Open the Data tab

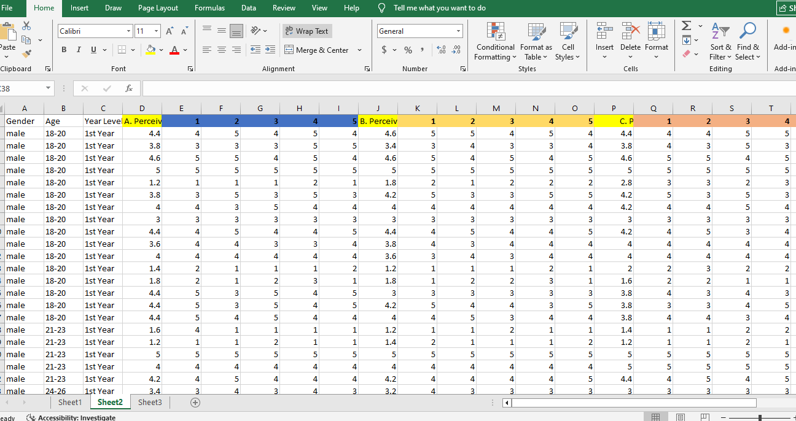tap(249, 8)
